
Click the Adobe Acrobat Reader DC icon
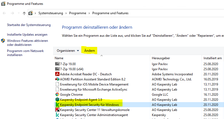pos(57,74)
